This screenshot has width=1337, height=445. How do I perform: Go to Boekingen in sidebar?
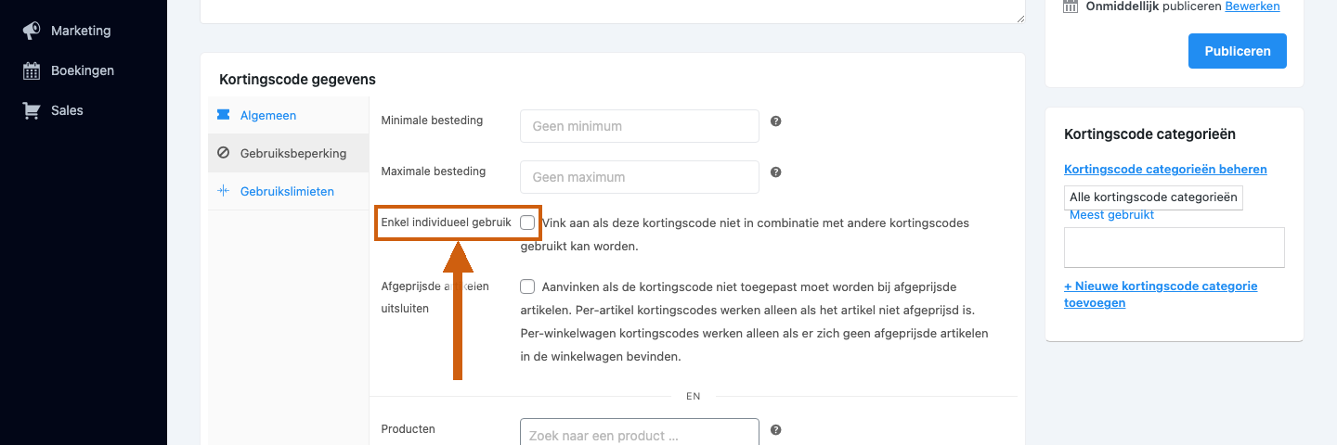pos(83,70)
